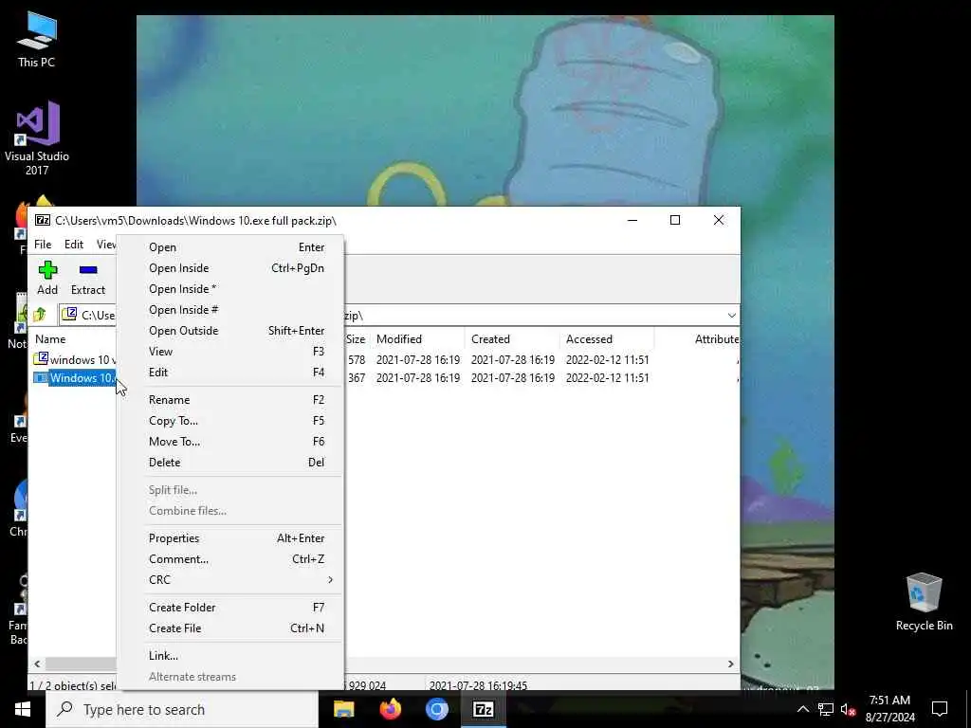971x728 pixels.
Task: Sort by the Size column header
Action: click(x=356, y=339)
